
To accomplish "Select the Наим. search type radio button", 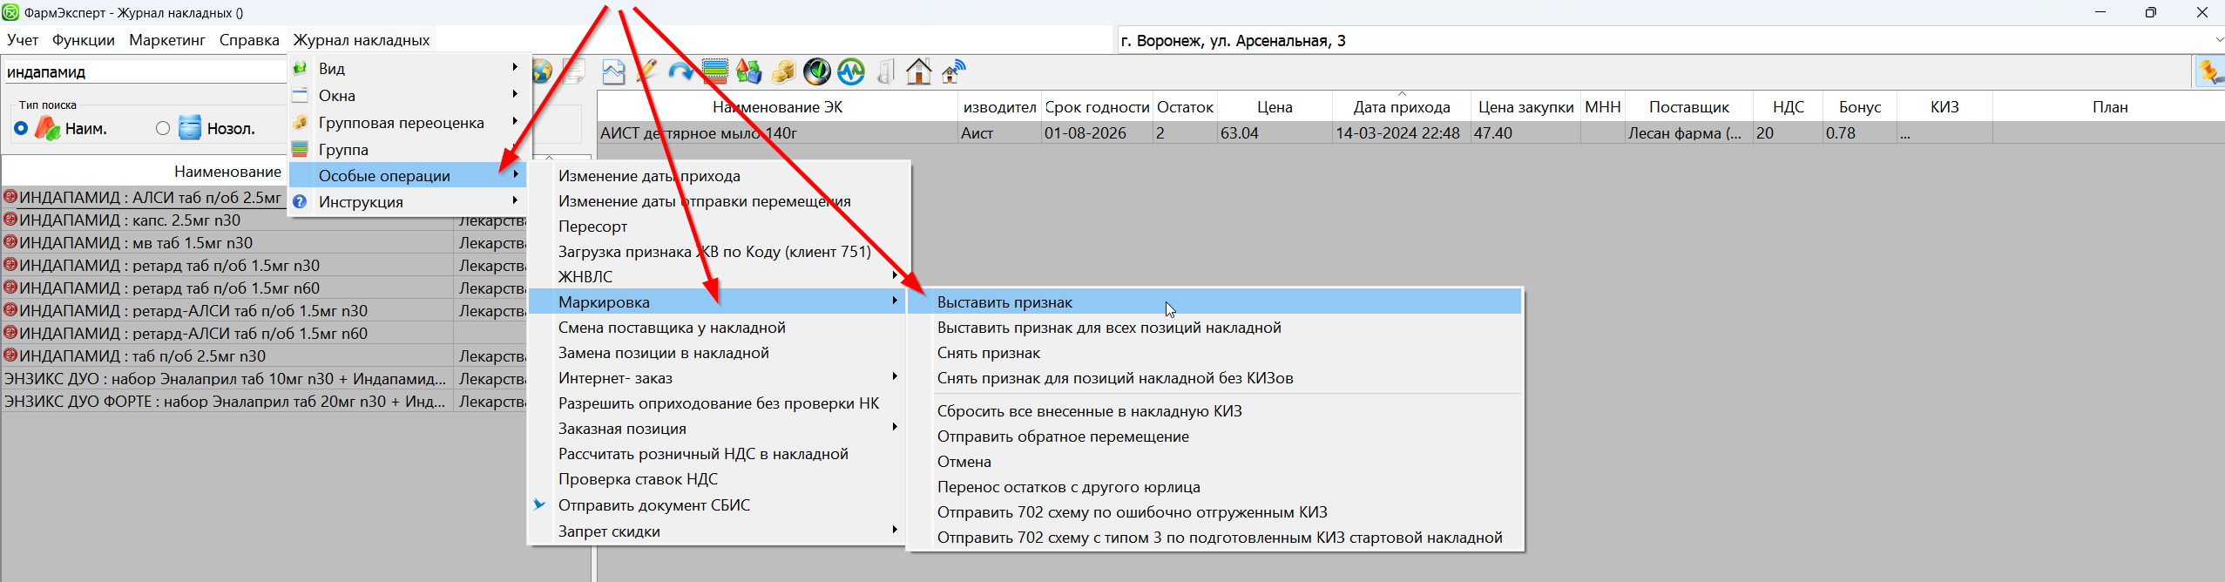I will click(22, 129).
